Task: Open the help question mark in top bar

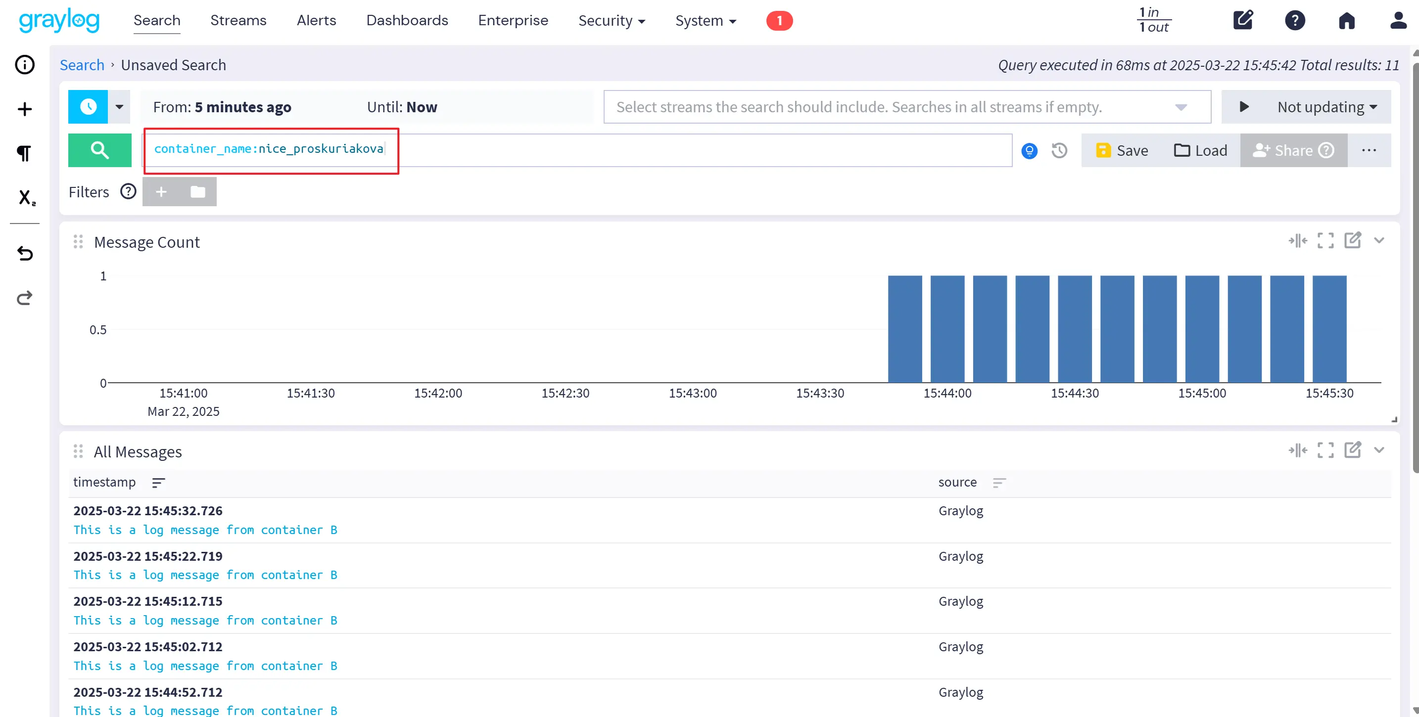Action: point(1295,20)
